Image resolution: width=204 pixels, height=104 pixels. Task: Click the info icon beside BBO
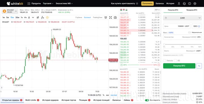(199, 26)
